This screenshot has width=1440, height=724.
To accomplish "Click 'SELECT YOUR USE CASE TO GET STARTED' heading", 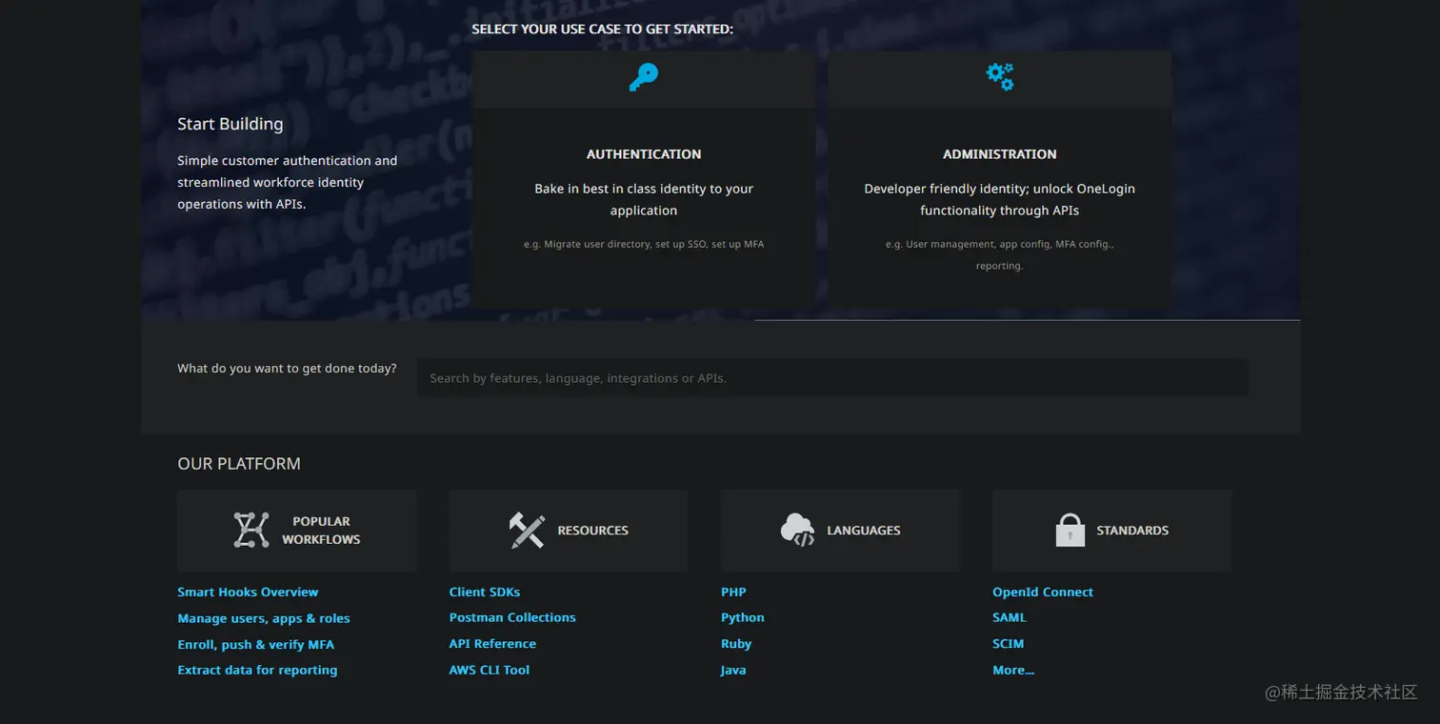I will [x=603, y=30].
